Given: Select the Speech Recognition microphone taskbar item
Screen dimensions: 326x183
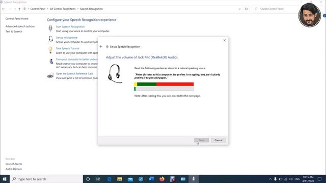Looking at the screenshot, I should tap(194, 179).
